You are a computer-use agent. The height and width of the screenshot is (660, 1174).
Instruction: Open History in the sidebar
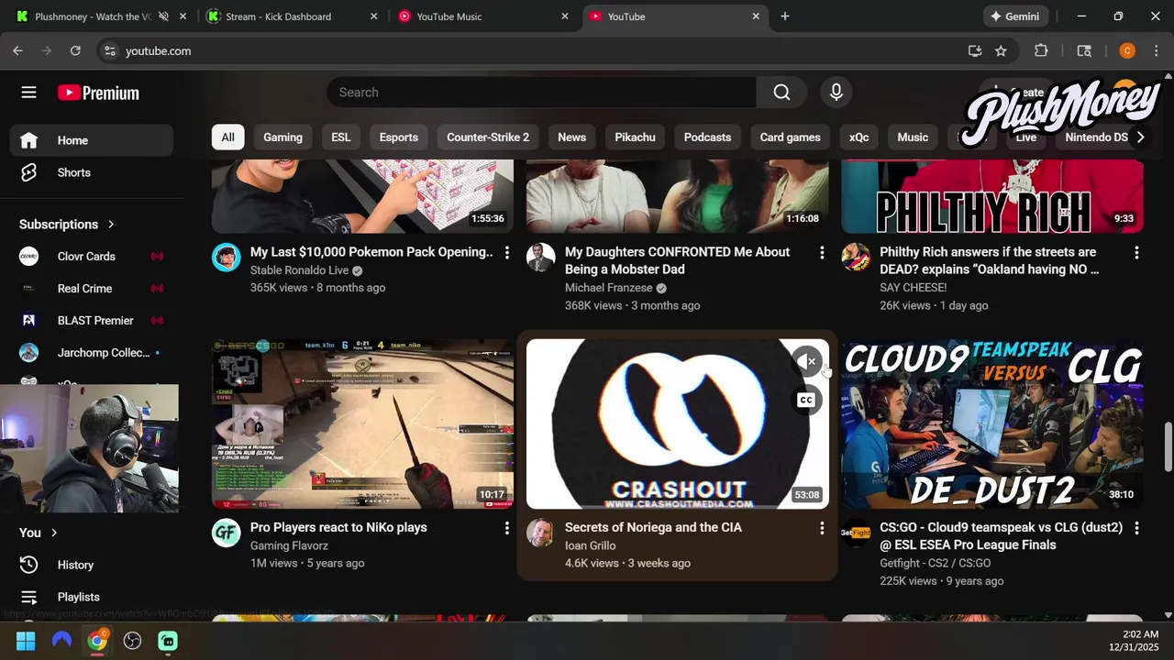[92, 565]
